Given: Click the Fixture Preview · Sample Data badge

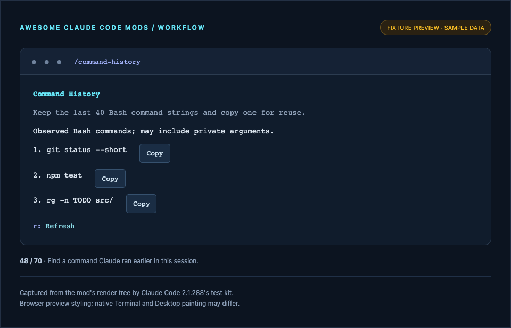Looking at the screenshot, I should tap(435, 28).
